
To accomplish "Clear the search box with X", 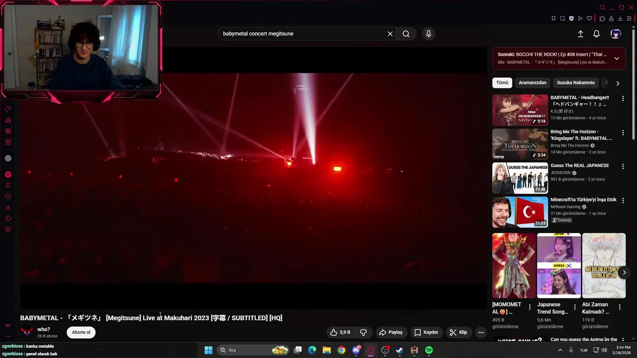I will click(x=390, y=34).
